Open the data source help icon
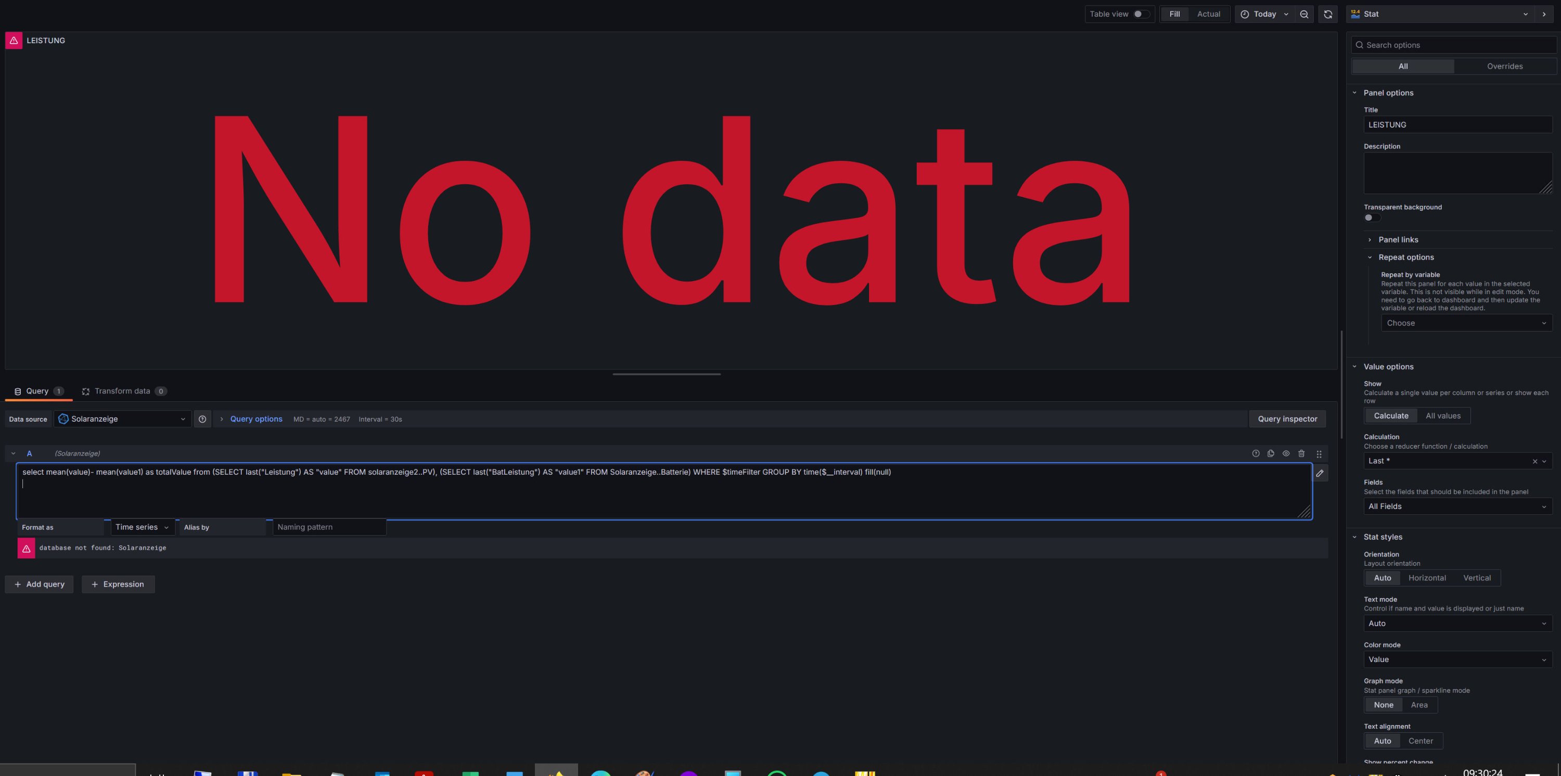Viewport: 1561px width, 776px height. click(x=202, y=419)
